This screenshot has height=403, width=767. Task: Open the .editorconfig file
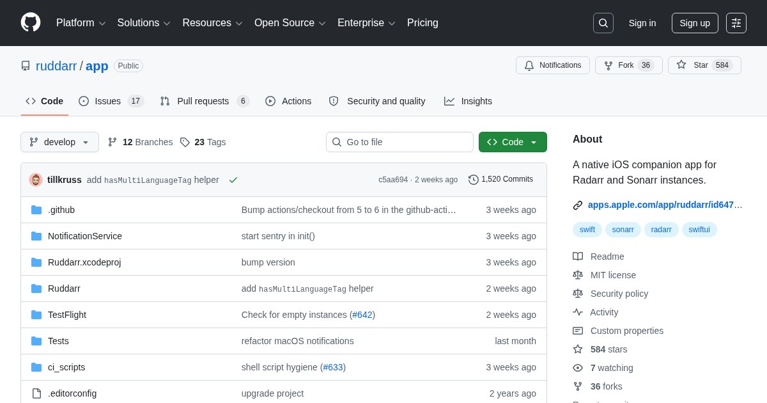pos(72,393)
